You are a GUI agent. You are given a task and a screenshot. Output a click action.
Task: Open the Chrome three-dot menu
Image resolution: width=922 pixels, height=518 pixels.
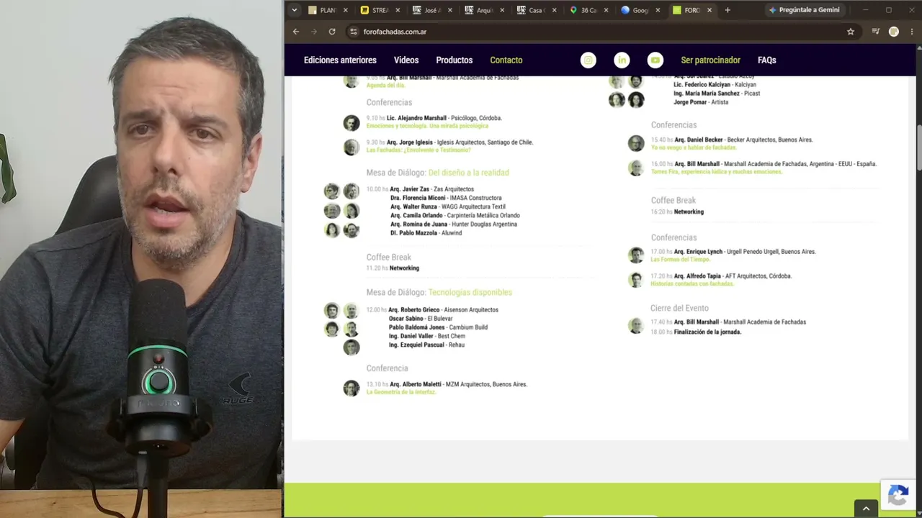pos(912,32)
